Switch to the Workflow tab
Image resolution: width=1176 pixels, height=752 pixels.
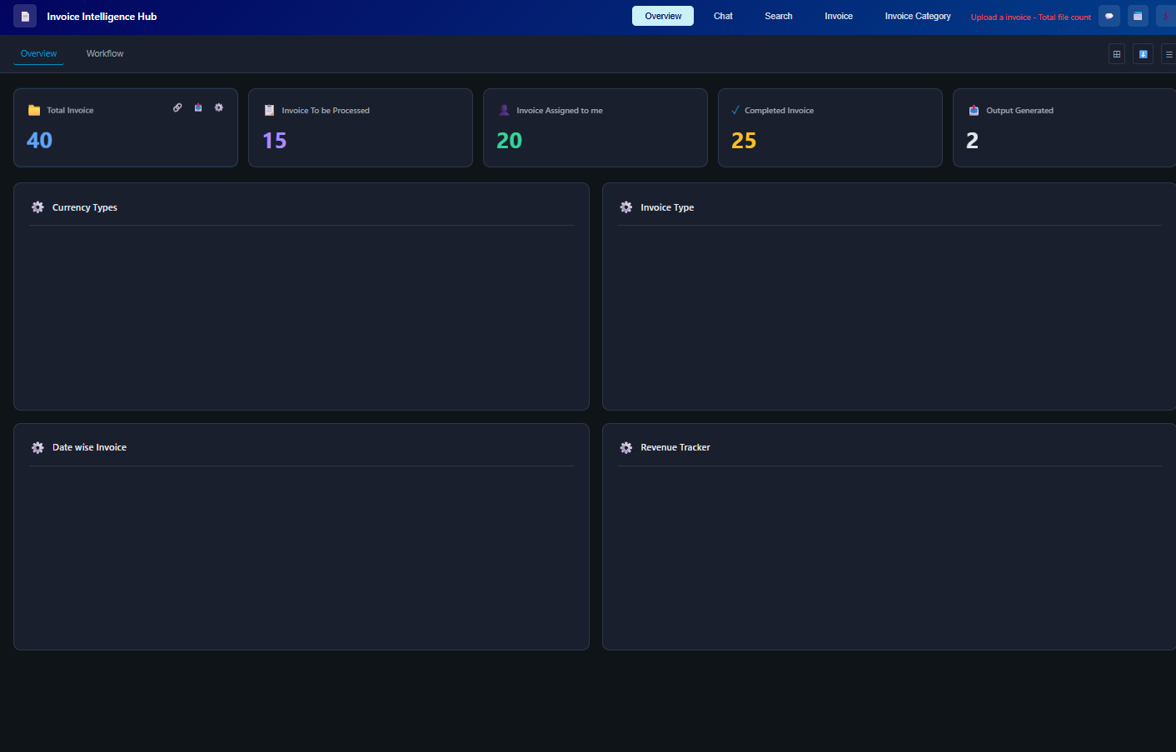(104, 52)
